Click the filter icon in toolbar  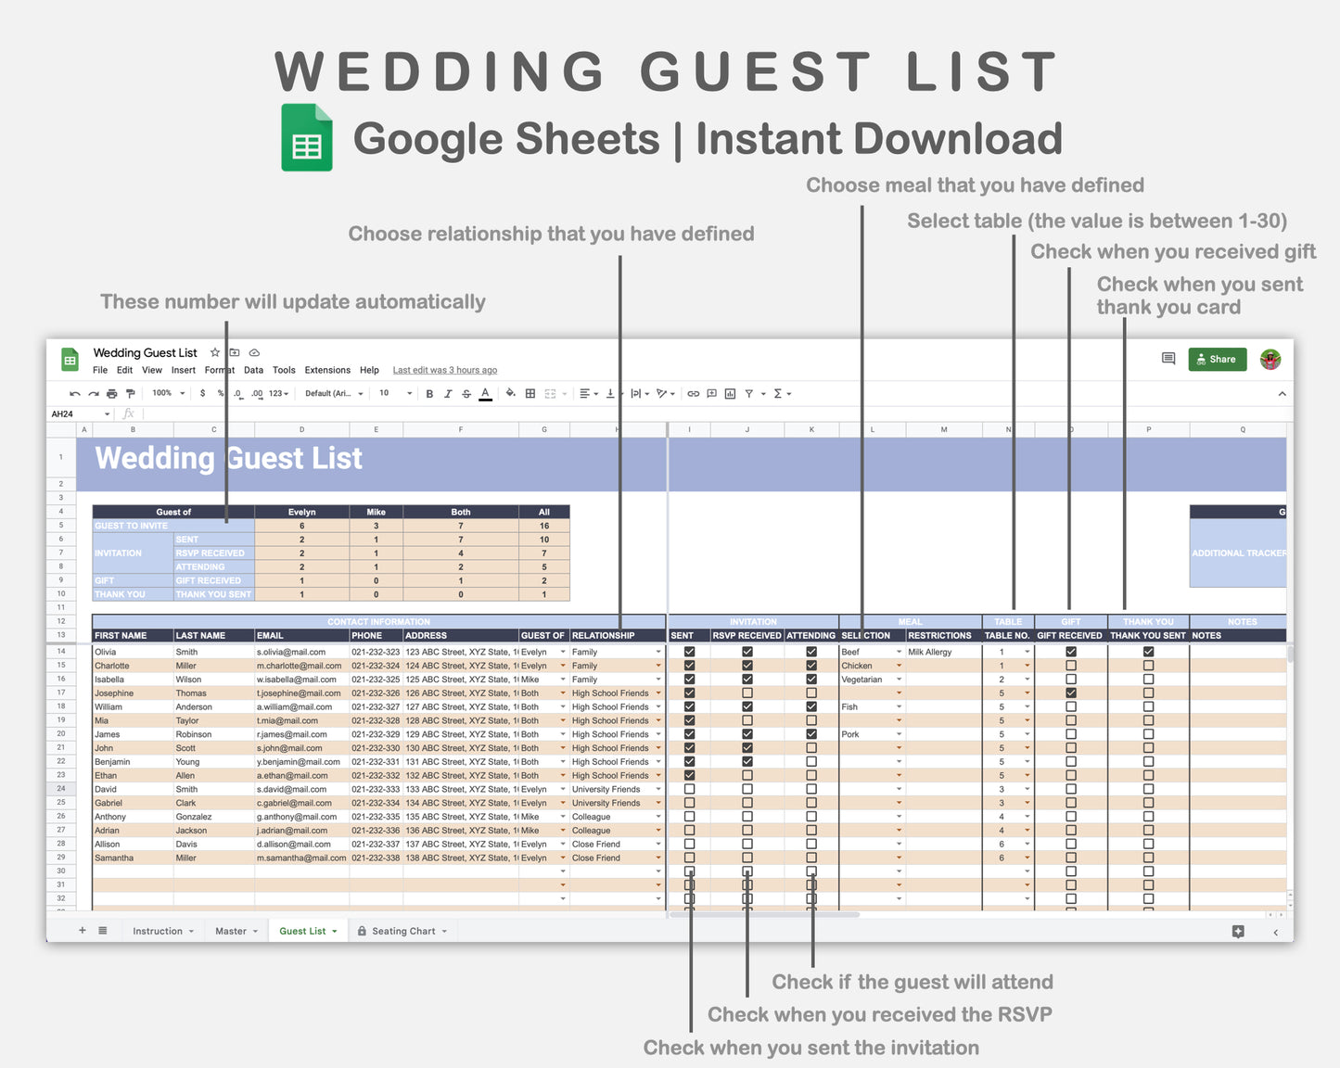pyautogui.click(x=751, y=393)
